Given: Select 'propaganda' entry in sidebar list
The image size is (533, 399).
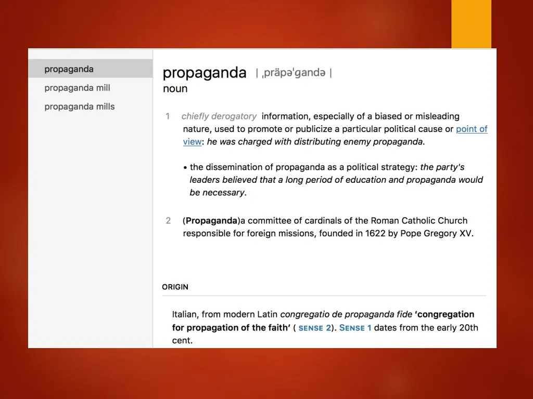Looking at the screenshot, I should coord(91,69).
